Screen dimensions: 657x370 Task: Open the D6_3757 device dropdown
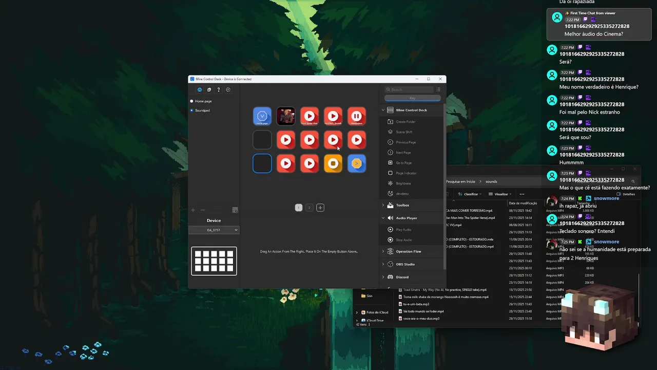pos(214,230)
